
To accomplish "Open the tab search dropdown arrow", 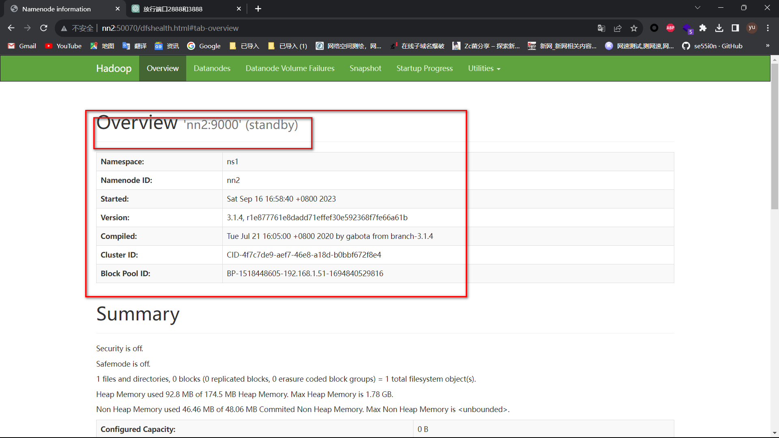I will pyautogui.click(x=697, y=8).
